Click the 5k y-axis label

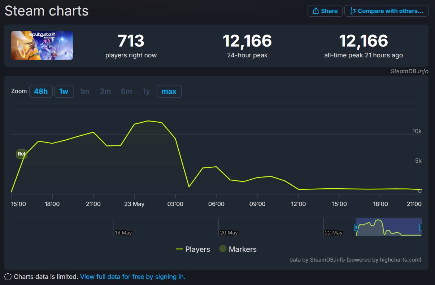(418, 161)
